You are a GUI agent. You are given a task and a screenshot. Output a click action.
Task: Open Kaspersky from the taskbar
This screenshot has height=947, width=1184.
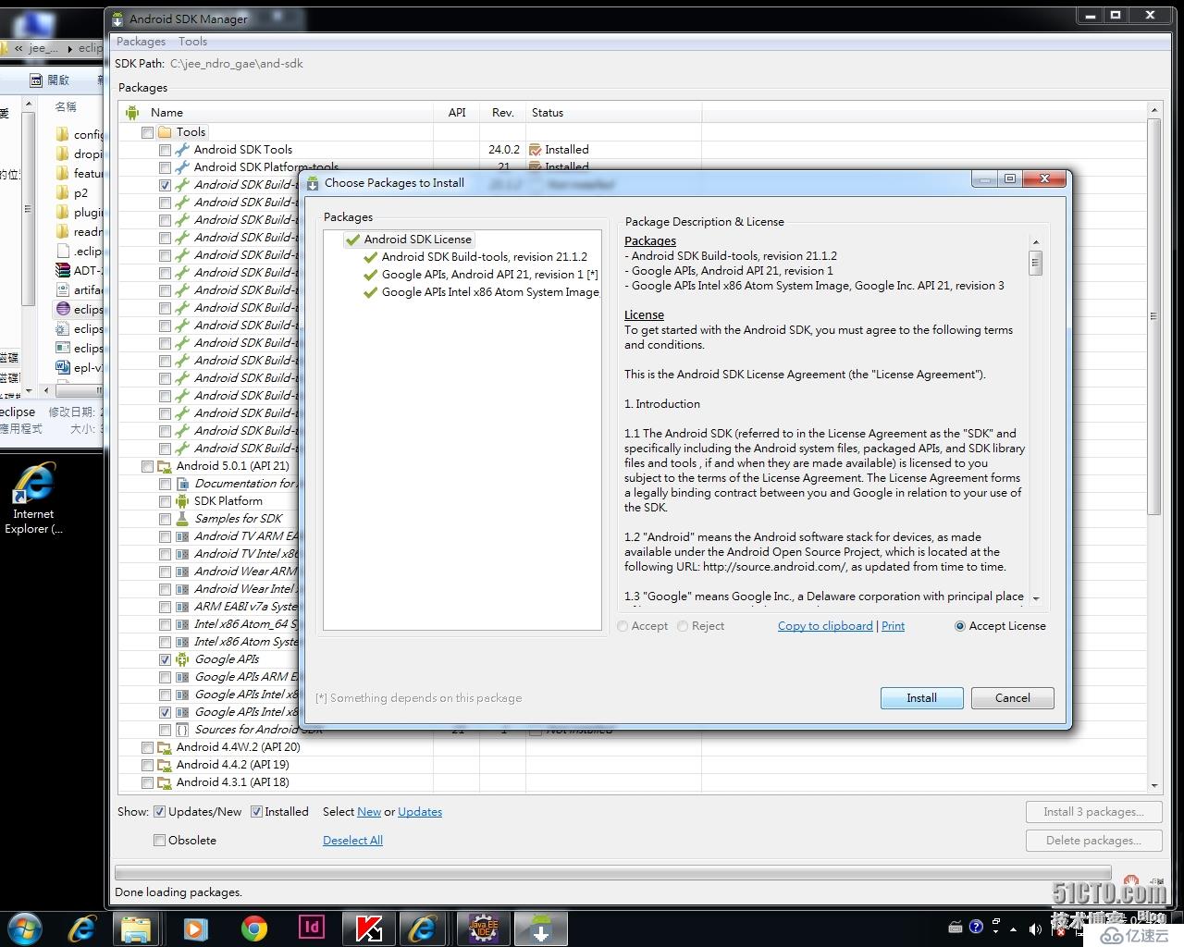click(369, 929)
